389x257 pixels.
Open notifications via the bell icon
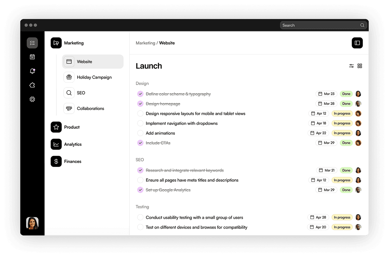coord(32,71)
